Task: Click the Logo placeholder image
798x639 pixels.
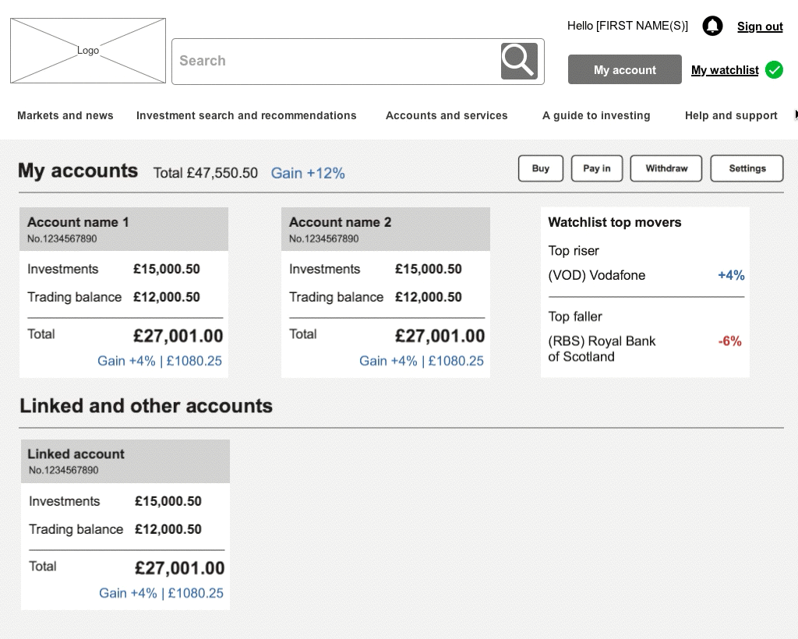Action: 88,51
